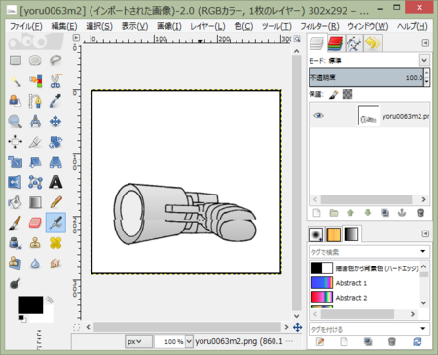
Task: Toggle lock alpha channel checkerboard icon
Action: 347,94
